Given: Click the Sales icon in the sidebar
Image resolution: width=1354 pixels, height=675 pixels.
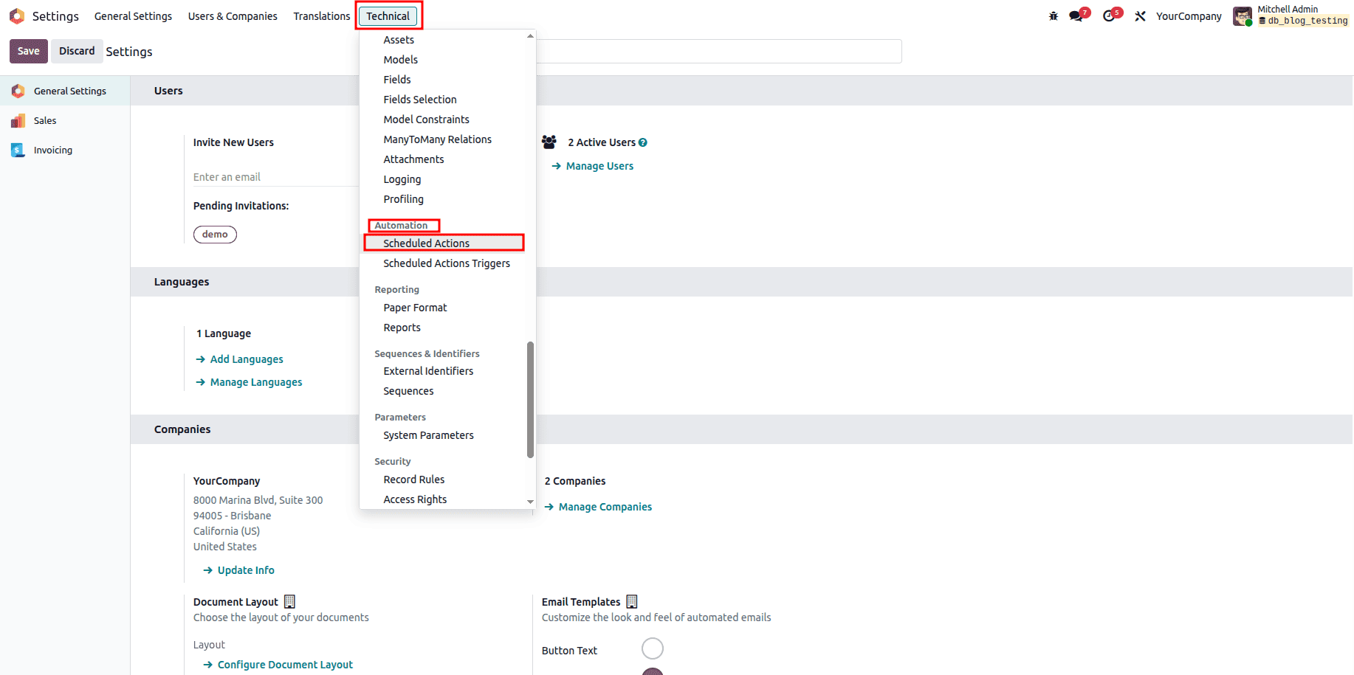Looking at the screenshot, I should pyautogui.click(x=18, y=120).
